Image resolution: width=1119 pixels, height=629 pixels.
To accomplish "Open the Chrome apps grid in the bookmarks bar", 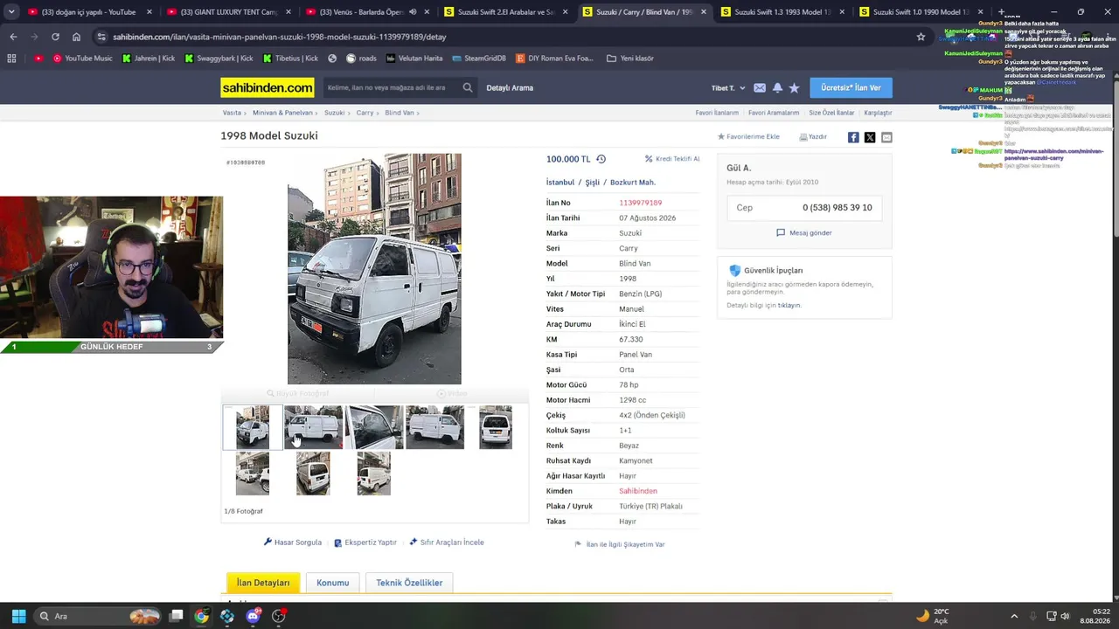I will pyautogui.click(x=11, y=59).
